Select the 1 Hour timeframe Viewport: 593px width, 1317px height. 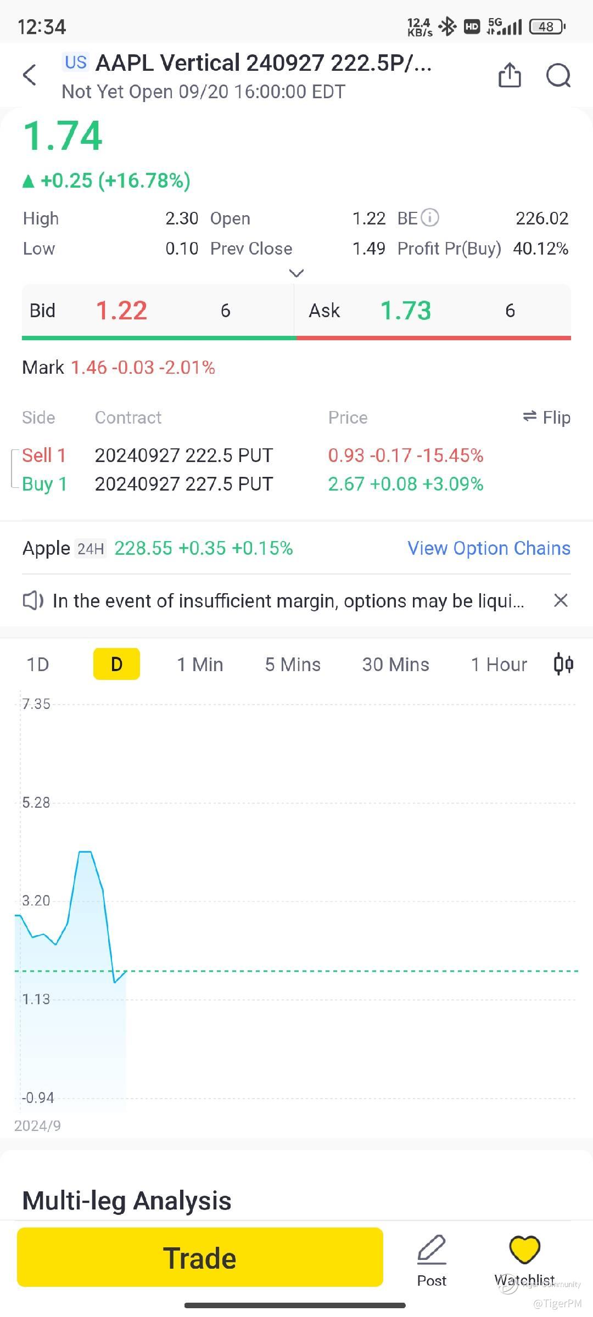tap(499, 664)
